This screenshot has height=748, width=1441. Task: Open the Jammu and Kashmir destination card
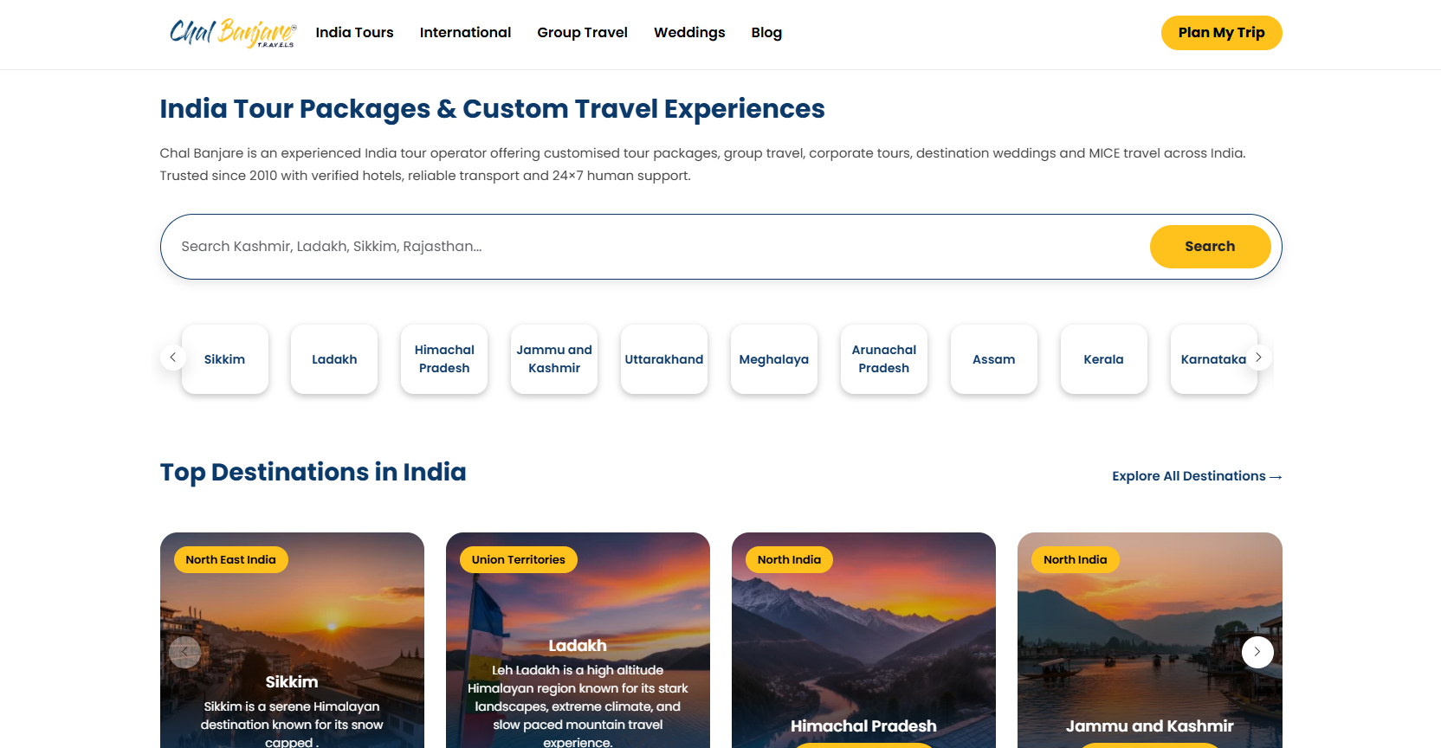point(1149,641)
